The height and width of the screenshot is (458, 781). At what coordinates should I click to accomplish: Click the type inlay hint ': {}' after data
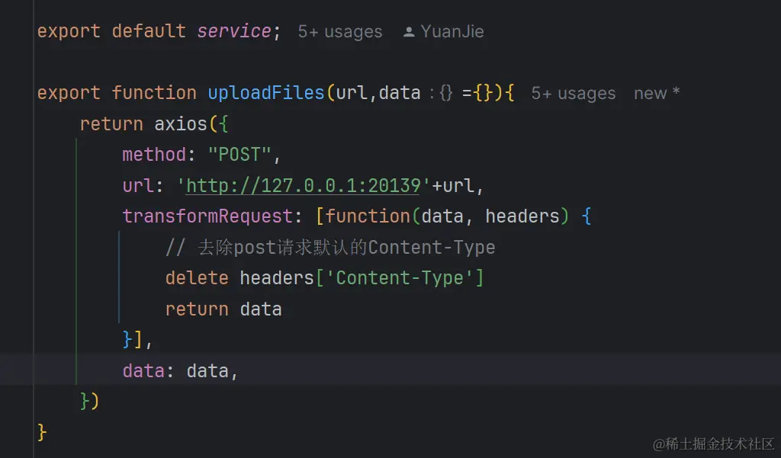441,93
